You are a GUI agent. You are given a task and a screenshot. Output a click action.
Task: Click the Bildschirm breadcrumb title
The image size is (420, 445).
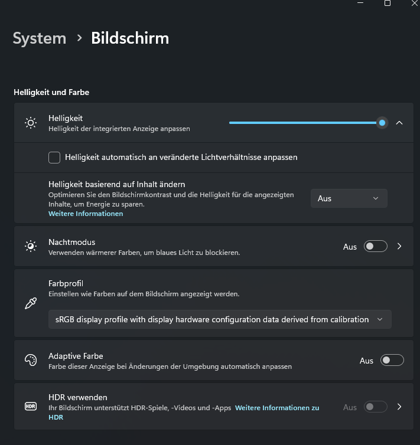[130, 38]
